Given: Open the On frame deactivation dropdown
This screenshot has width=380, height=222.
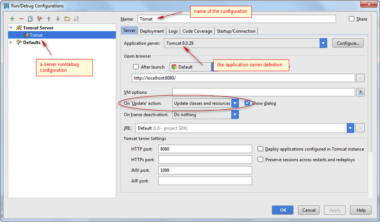Looking at the screenshot, I should tap(235, 115).
